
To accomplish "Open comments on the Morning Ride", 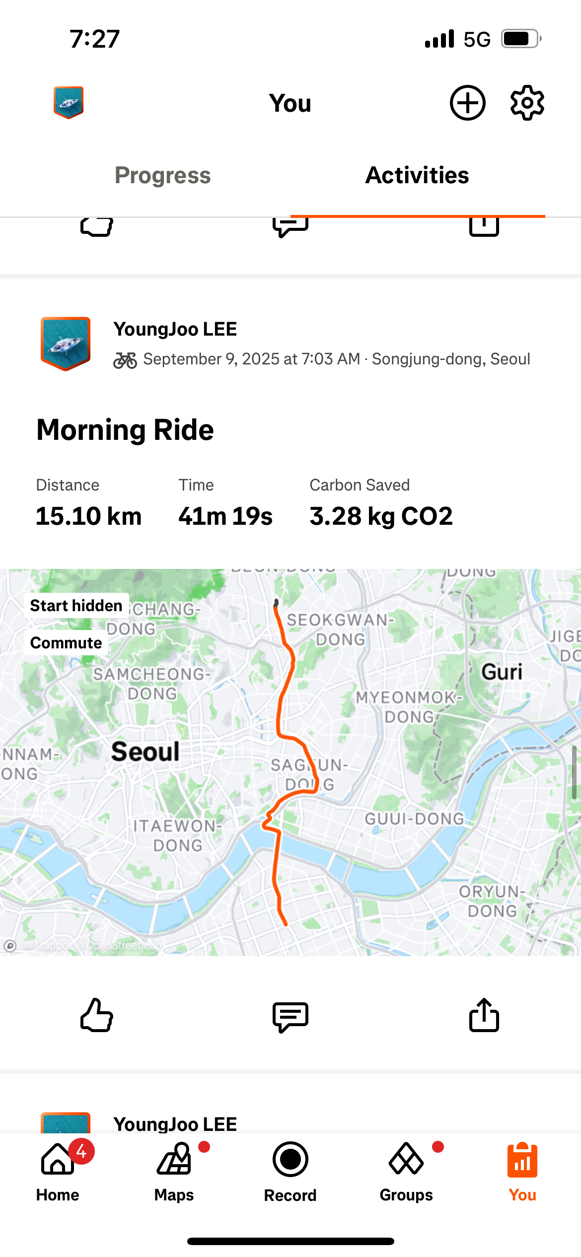I will click(290, 1015).
